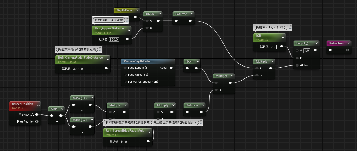Expand the Sine node's lower arrow
This screenshot has width=357, height=151.
[x=57, y=122]
